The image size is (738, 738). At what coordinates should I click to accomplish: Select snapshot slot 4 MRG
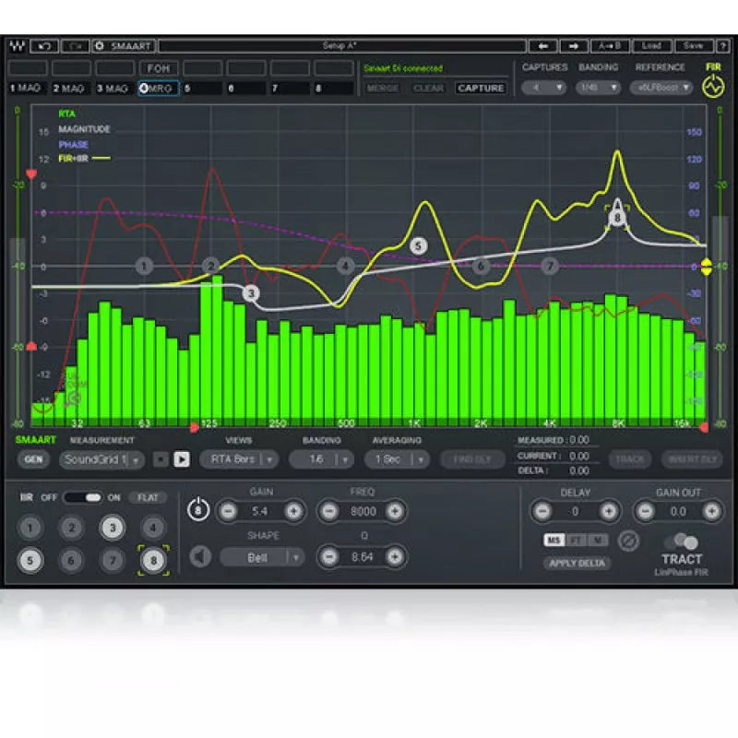(159, 88)
